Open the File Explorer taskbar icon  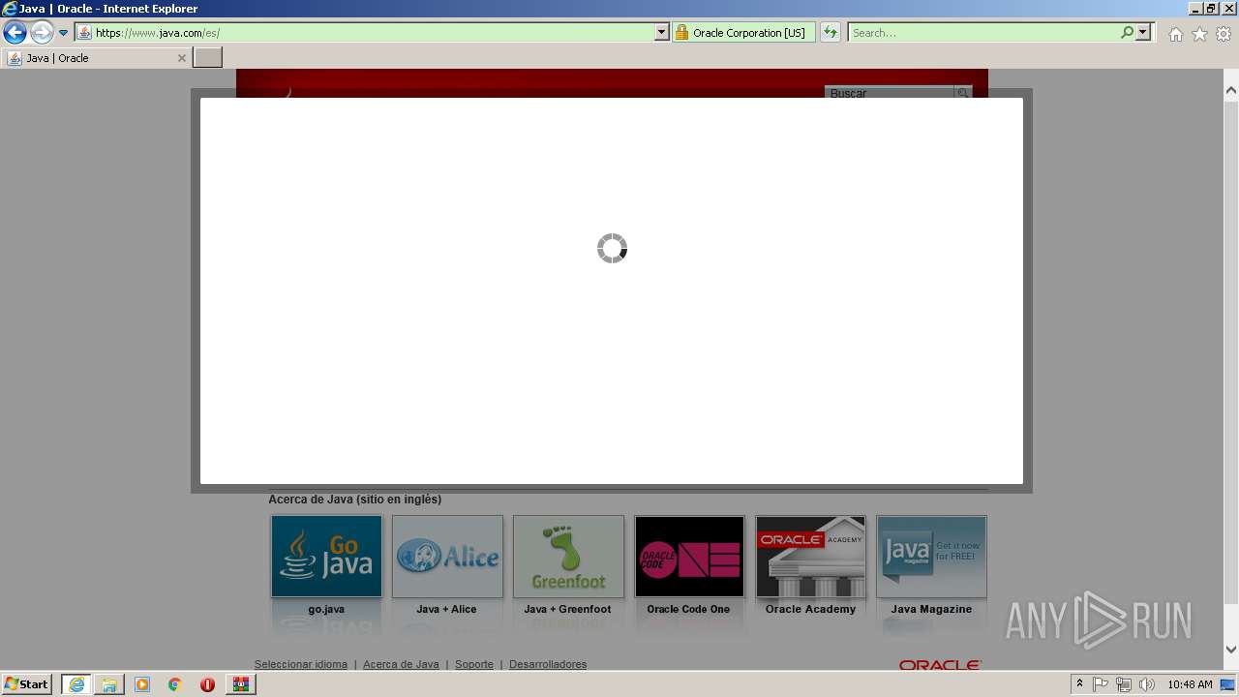tap(109, 684)
